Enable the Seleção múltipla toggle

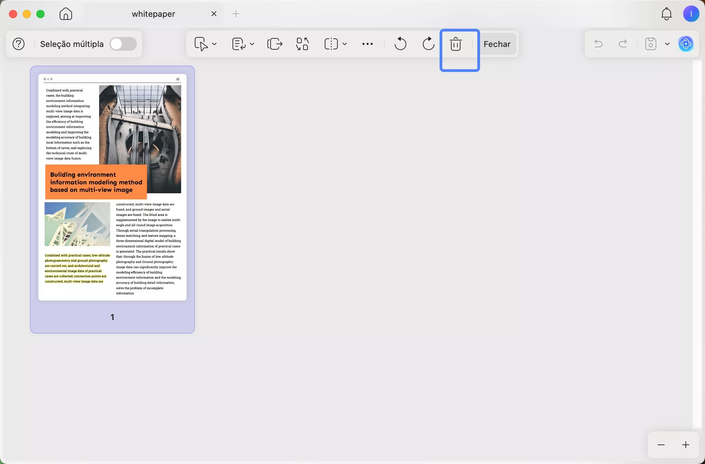tap(123, 44)
